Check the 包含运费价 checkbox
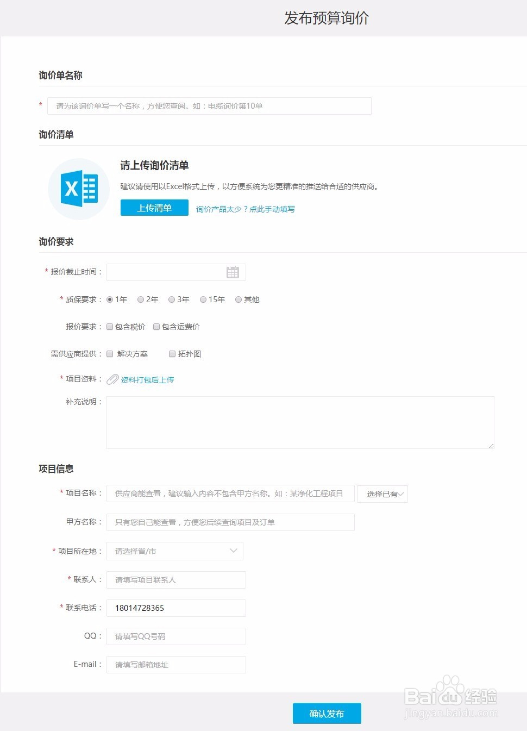This screenshot has width=527, height=731. (x=156, y=327)
